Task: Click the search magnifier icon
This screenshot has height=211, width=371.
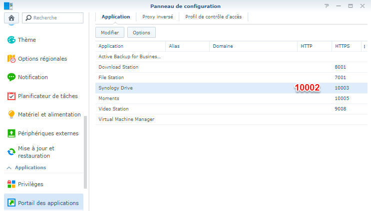Action: tap(28, 18)
